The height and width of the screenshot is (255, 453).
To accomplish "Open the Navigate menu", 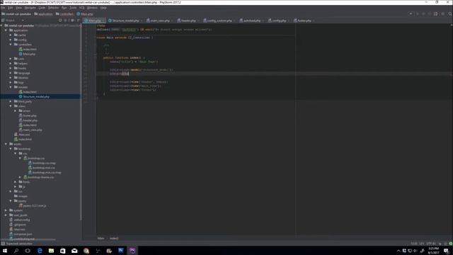I will pos(30,8).
